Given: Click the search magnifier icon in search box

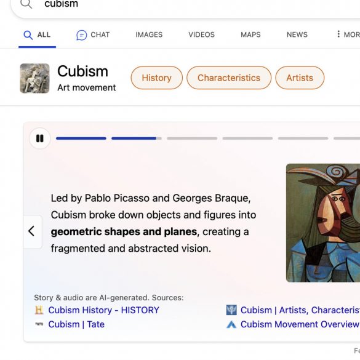Looking at the screenshot, I should click(x=26, y=4).
